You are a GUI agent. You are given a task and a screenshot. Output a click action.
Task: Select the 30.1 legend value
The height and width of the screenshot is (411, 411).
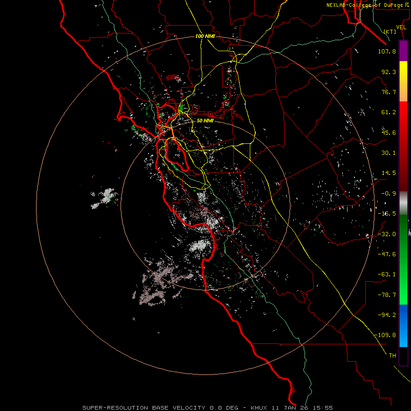(x=389, y=153)
